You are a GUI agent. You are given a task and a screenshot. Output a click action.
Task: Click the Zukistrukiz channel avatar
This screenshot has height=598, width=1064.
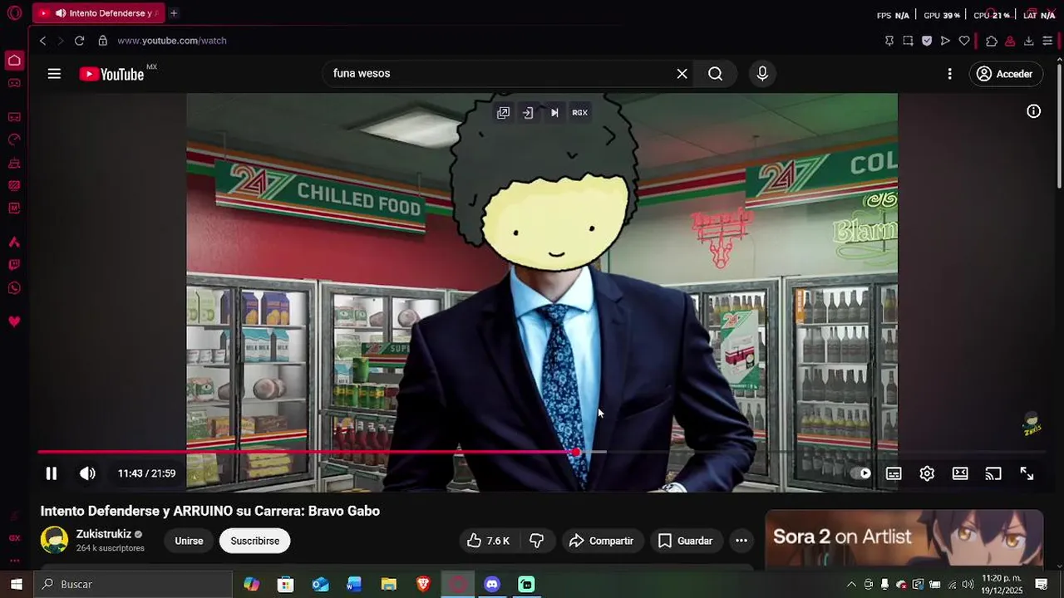click(55, 540)
